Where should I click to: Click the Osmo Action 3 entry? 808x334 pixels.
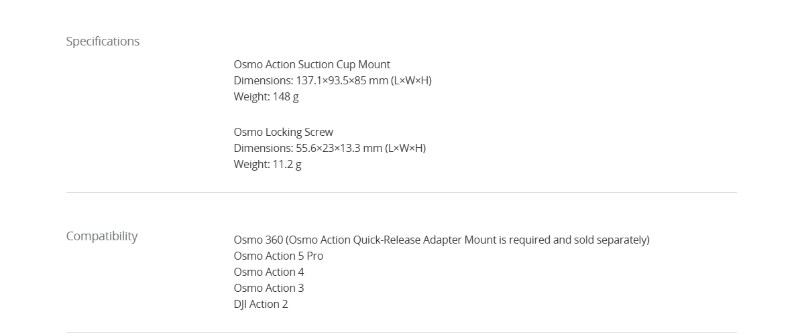click(x=269, y=288)
